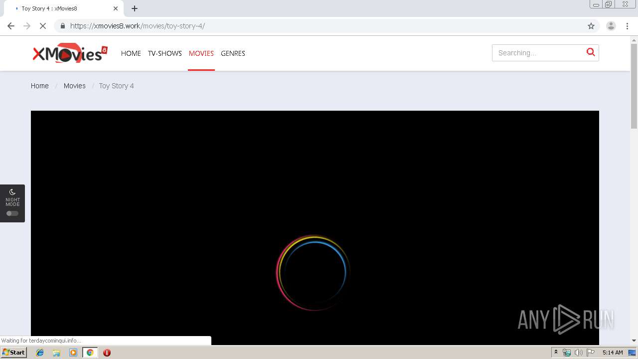Open the Windows Start button
This screenshot has width=638, height=359.
pos(14,352)
